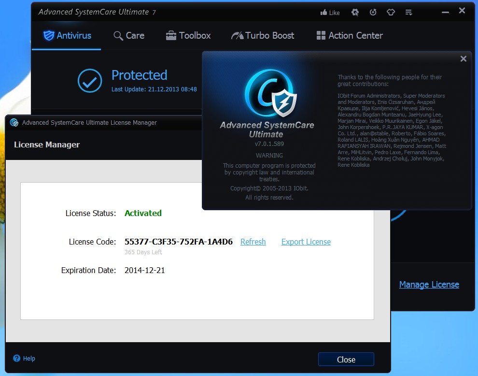This screenshot has height=376, width=478.
Task: Click the License Manager heading
Action: 47,145
